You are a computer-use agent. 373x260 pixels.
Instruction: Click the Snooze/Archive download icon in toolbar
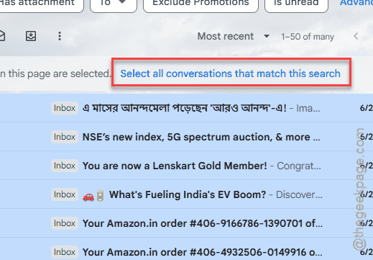[31, 36]
